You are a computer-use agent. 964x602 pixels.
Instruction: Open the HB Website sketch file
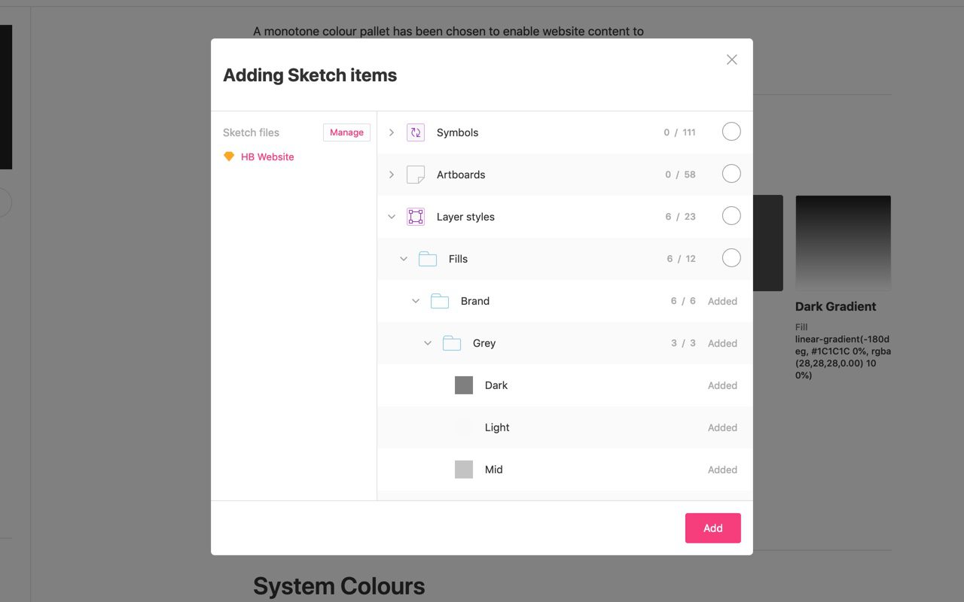point(267,157)
